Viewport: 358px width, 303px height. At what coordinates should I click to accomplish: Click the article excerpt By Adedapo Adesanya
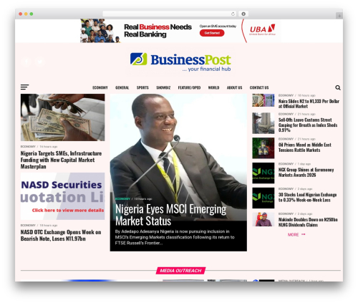tap(175, 237)
